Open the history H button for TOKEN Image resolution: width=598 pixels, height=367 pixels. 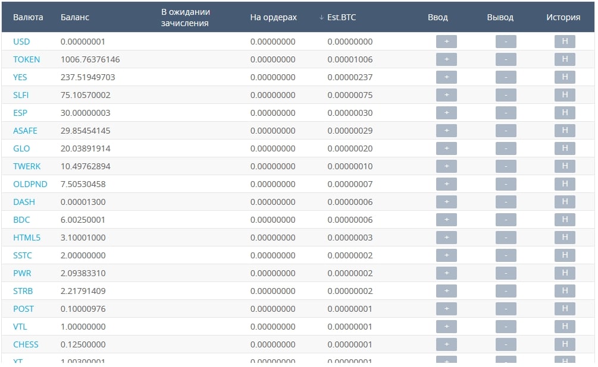(x=565, y=59)
